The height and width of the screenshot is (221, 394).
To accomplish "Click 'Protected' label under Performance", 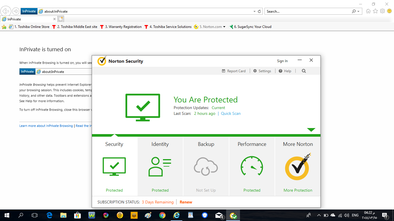I will [x=252, y=190].
